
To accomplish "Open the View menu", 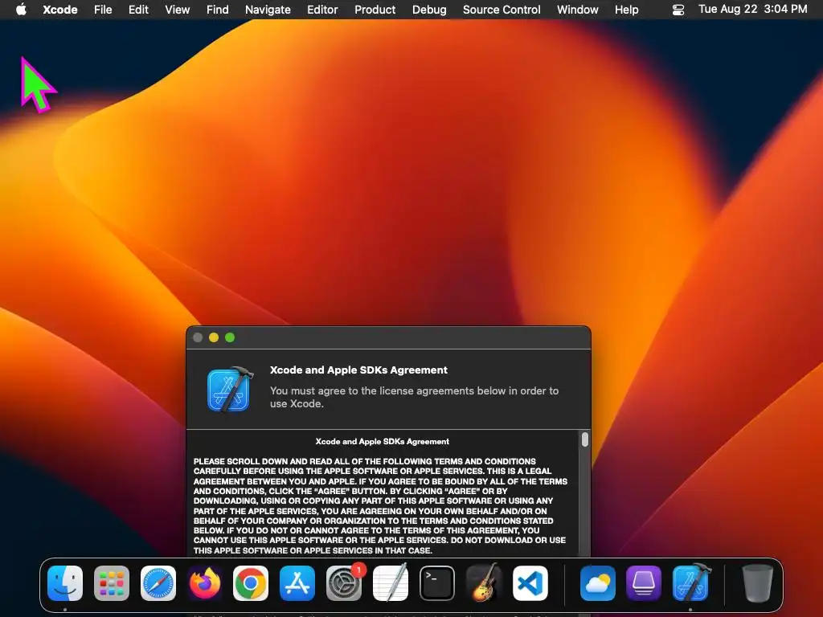I will click(178, 10).
